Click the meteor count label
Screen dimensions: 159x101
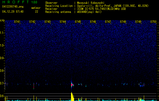(x=36, y=8)
